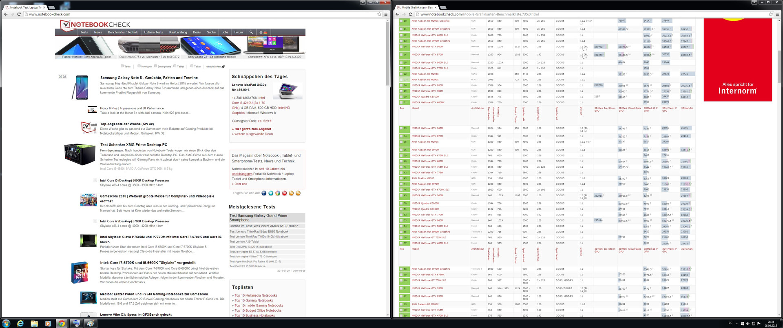The height and width of the screenshot is (328, 783).
Task: Open Top 10 Gaming Notebooks toplist
Action: pos(254,301)
